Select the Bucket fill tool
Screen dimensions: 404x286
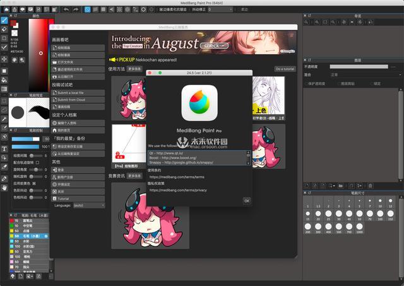[x=4, y=80]
